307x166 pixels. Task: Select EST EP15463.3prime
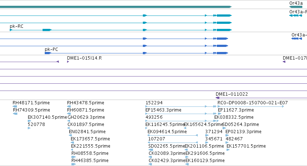coord(163,110)
